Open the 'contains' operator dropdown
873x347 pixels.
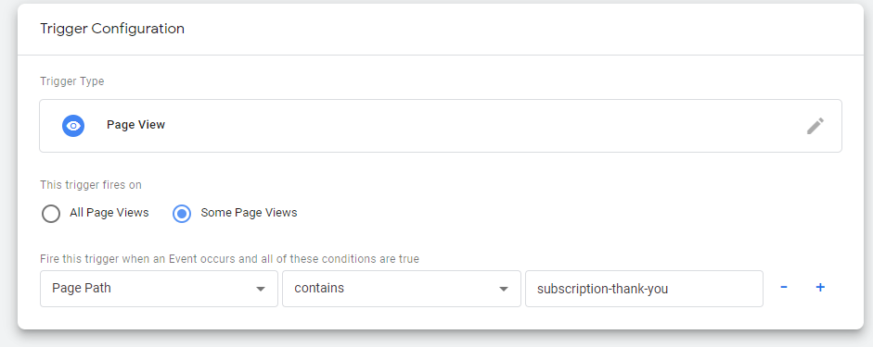click(402, 289)
